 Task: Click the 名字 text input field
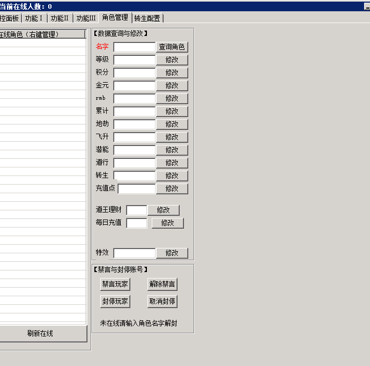point(134,47)
